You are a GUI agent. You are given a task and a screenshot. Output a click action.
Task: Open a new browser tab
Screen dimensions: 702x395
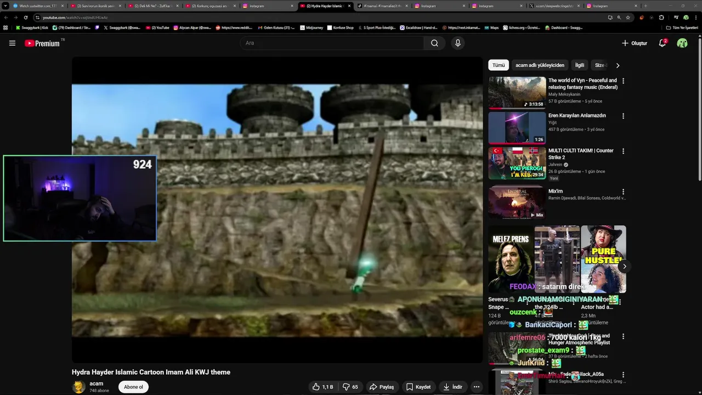(646, 5)
